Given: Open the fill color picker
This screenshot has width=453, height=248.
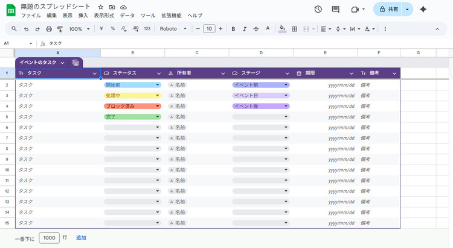Looking at the screenshot, I should pos(282,29).
